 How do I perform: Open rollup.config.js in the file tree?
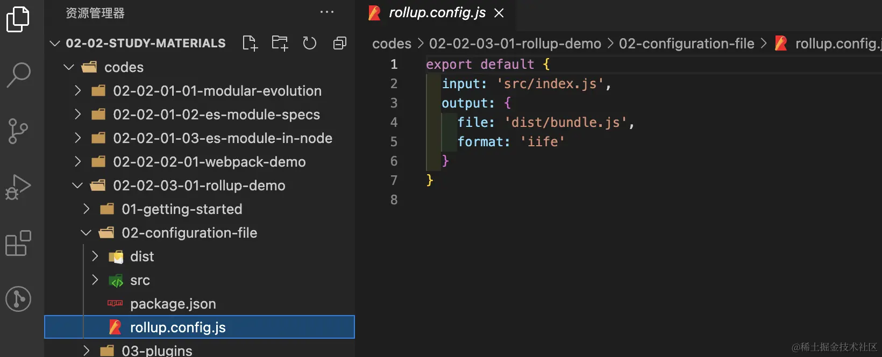click(177, 327)
